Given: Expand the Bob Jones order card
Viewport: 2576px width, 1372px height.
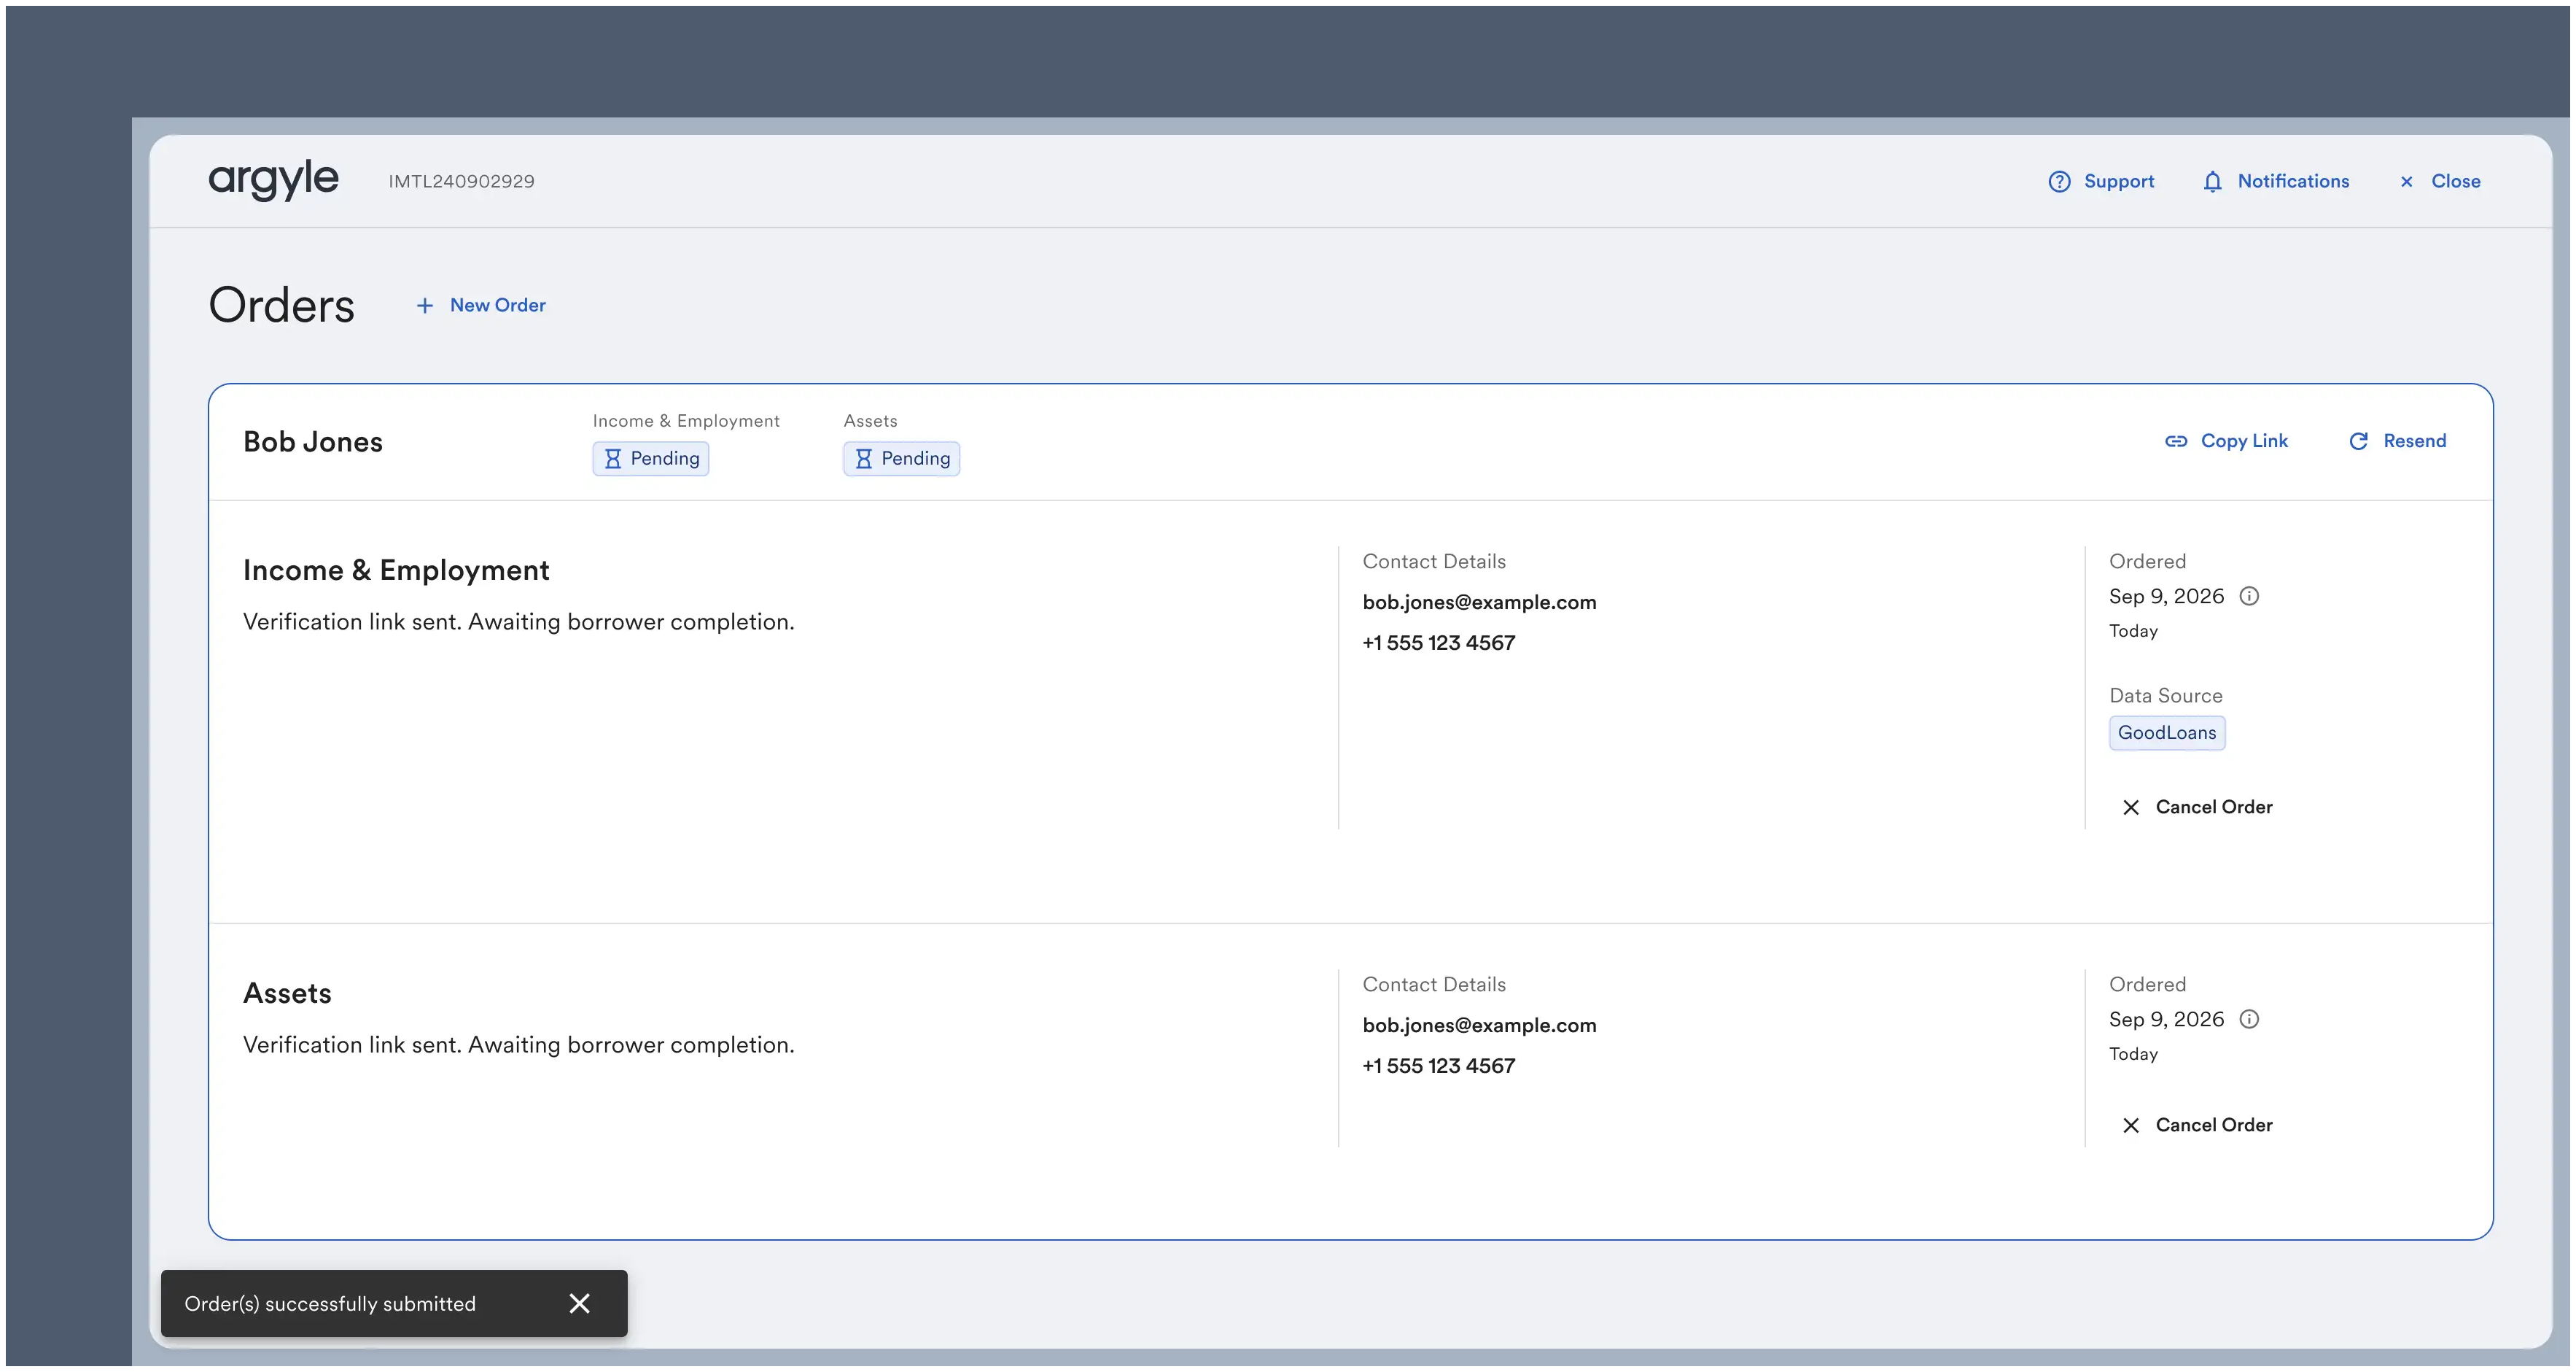Looking at the screenshot, I should point(313,441).
